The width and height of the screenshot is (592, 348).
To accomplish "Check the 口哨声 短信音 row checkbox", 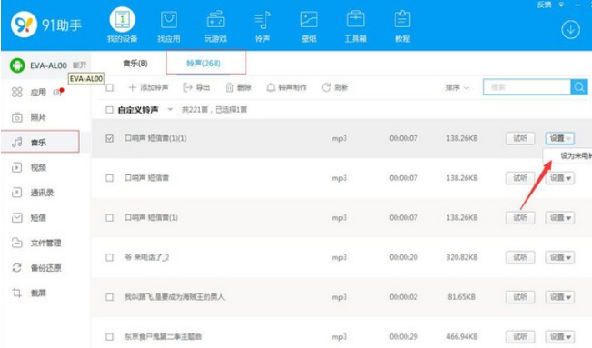I will tap(109, 178).
